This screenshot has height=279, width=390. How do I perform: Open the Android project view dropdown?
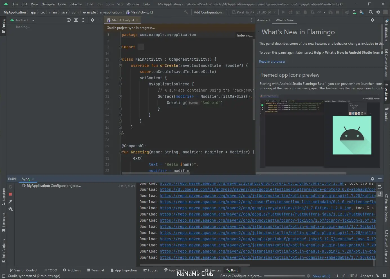click(22, 20)
